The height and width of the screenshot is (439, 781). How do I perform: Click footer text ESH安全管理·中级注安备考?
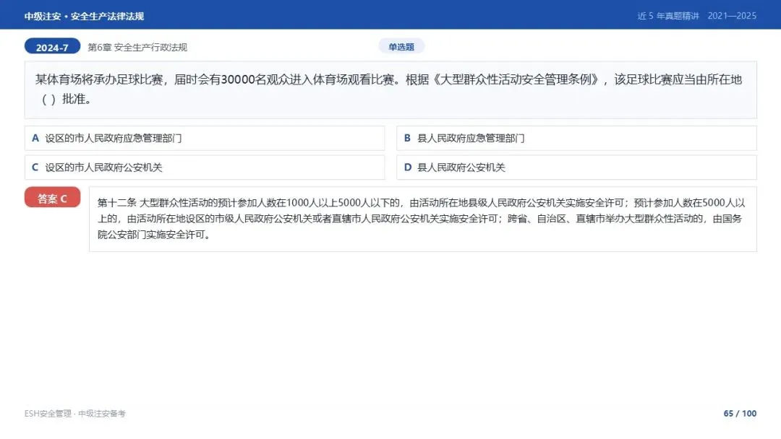[x=74, y=413]
